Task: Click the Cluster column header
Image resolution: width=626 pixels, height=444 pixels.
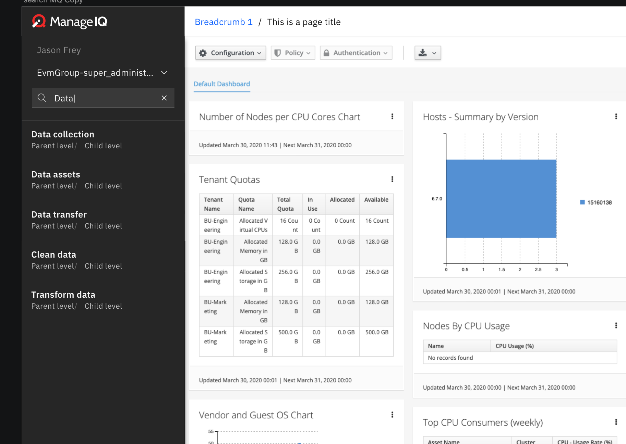Action: coord(532,441)
